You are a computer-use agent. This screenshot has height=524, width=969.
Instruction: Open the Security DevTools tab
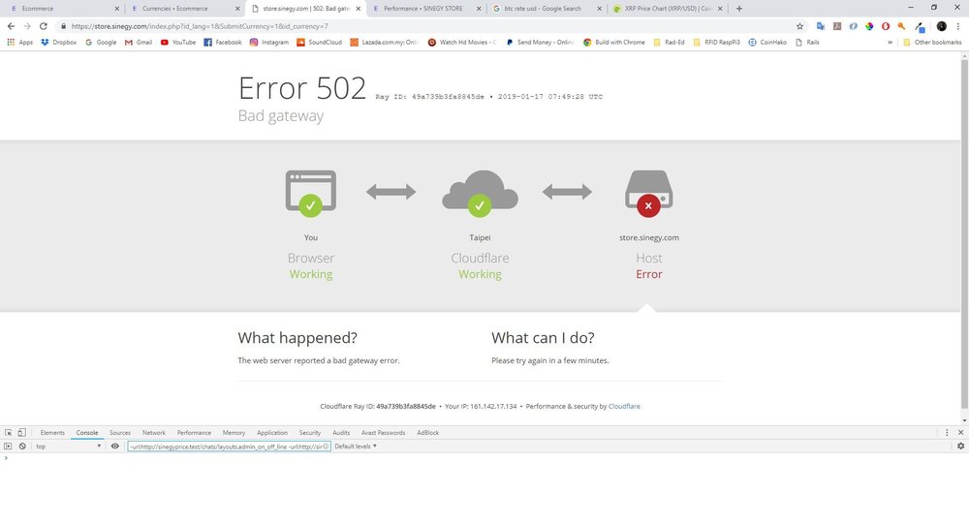click(x=310, y=433)
